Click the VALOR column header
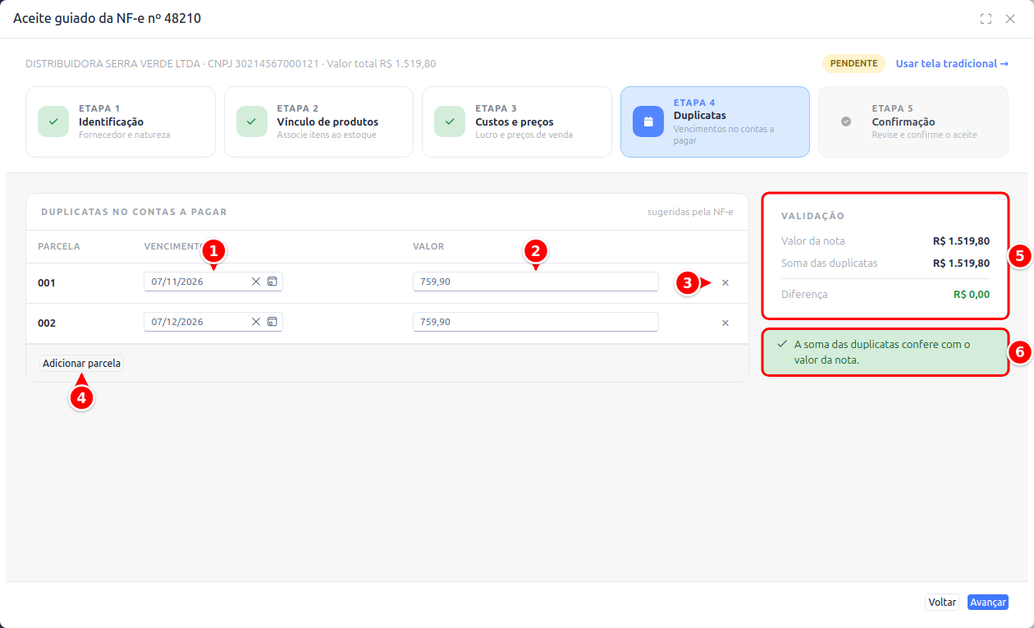Screen dimensions: 1034x628 coord(428,246)
